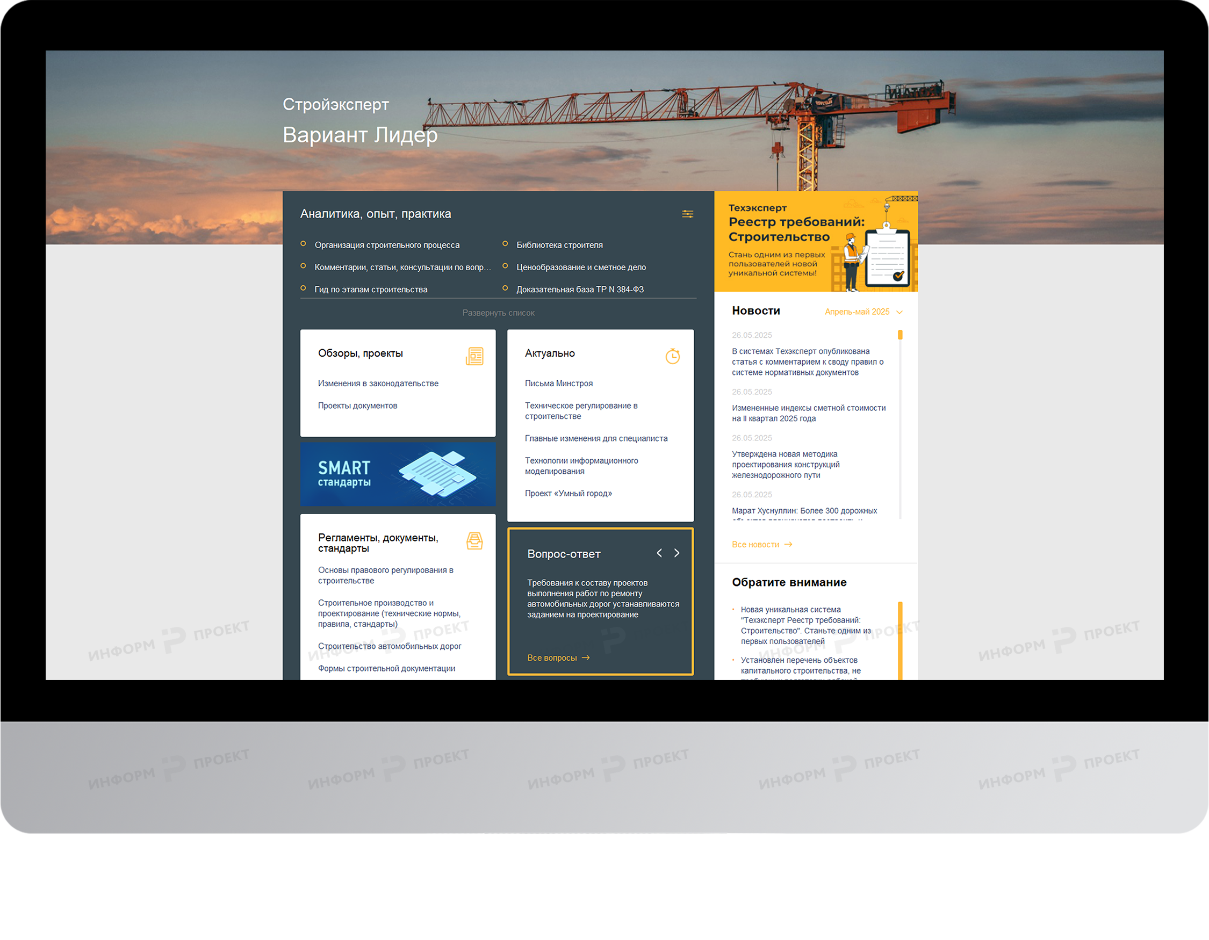The height and width of the screenshot is (940, 1209).
Task: Open news Утверждена новая методика проектирования
Action: click(786, 465)
